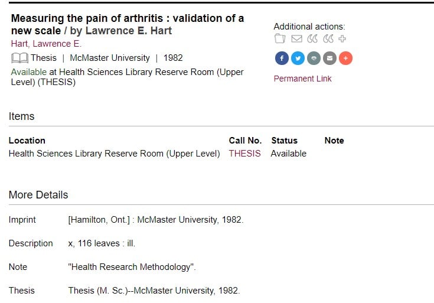Open more sharing options with orange plus
This screenshot has height=303, width=434.
coord(345,58)
